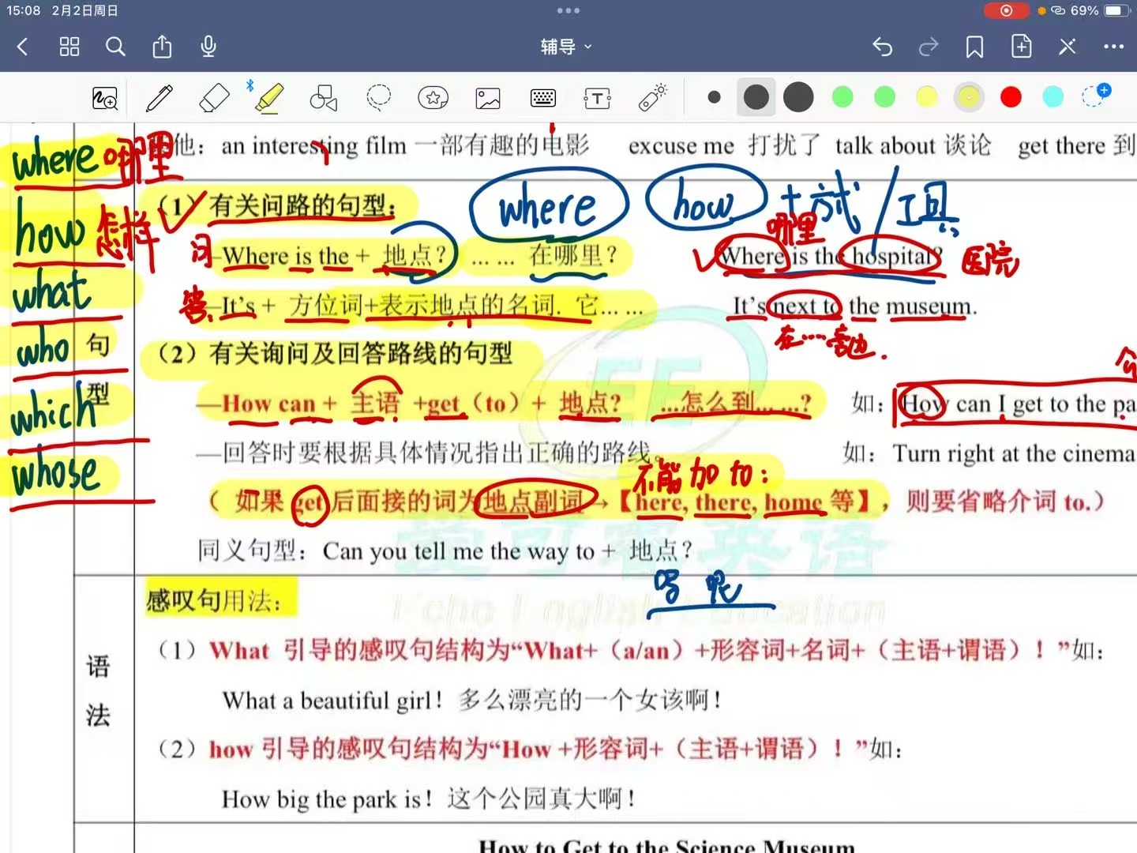Viewport: 1137px width, 853px height.
Task: Toggle read-only mode using crossed pencil icon
Action: tap(1068, 47)
